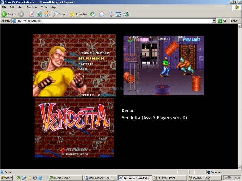242x181 pixels.
Task: Expand the Links toolbar chevron
Action: click(x=240, y=20)
